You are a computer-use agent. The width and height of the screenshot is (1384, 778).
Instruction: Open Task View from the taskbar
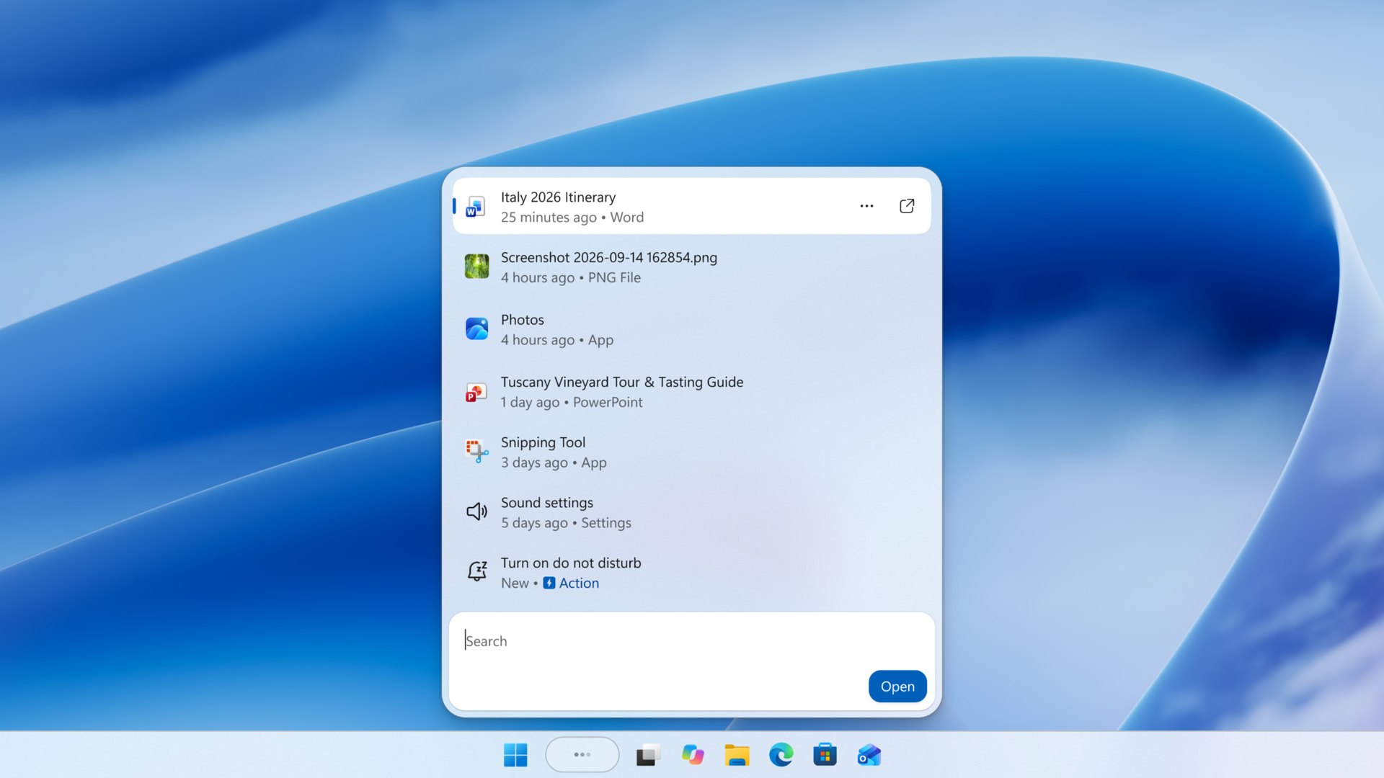pyautogui.click(x=648, y=755)
